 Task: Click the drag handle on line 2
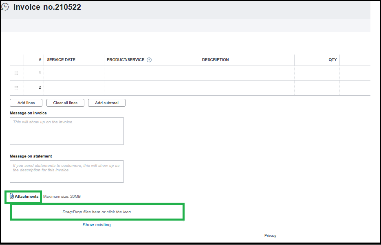(16, 87)
